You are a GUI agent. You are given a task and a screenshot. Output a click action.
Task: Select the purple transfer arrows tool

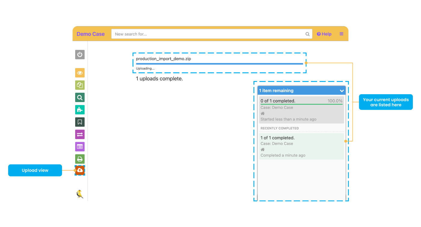[x=80, y=134]
